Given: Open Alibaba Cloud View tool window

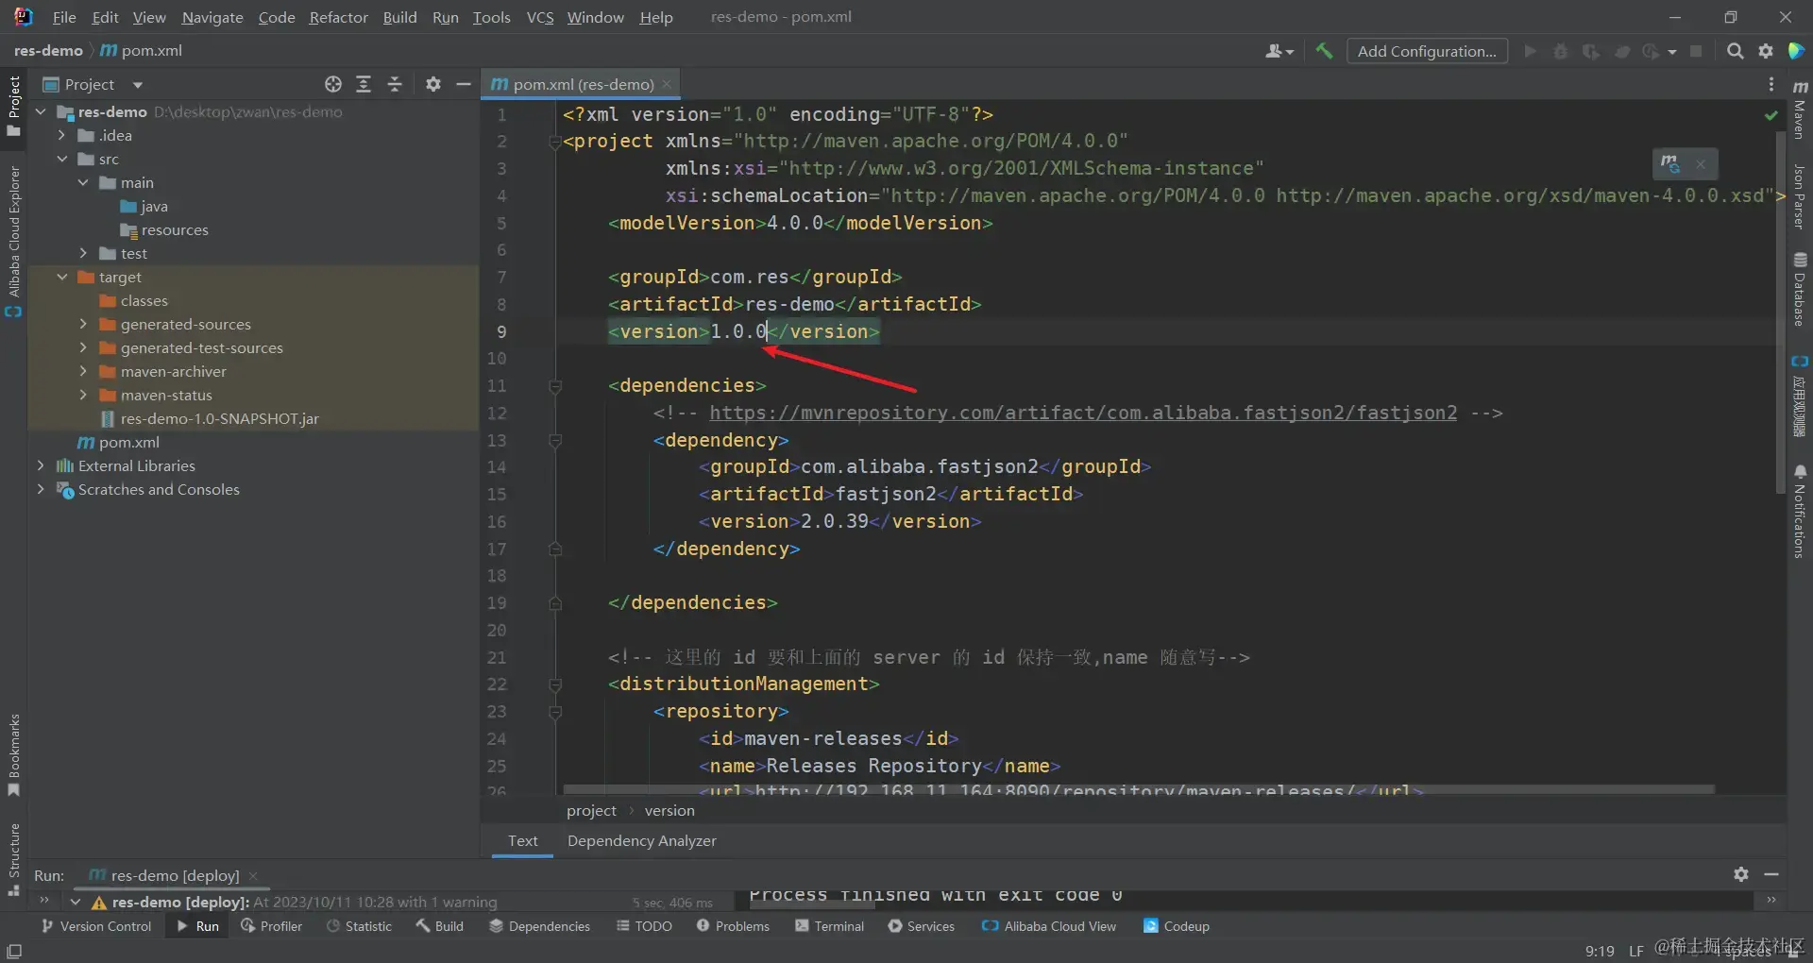Looking at the screenshot, I should 1049,926.
